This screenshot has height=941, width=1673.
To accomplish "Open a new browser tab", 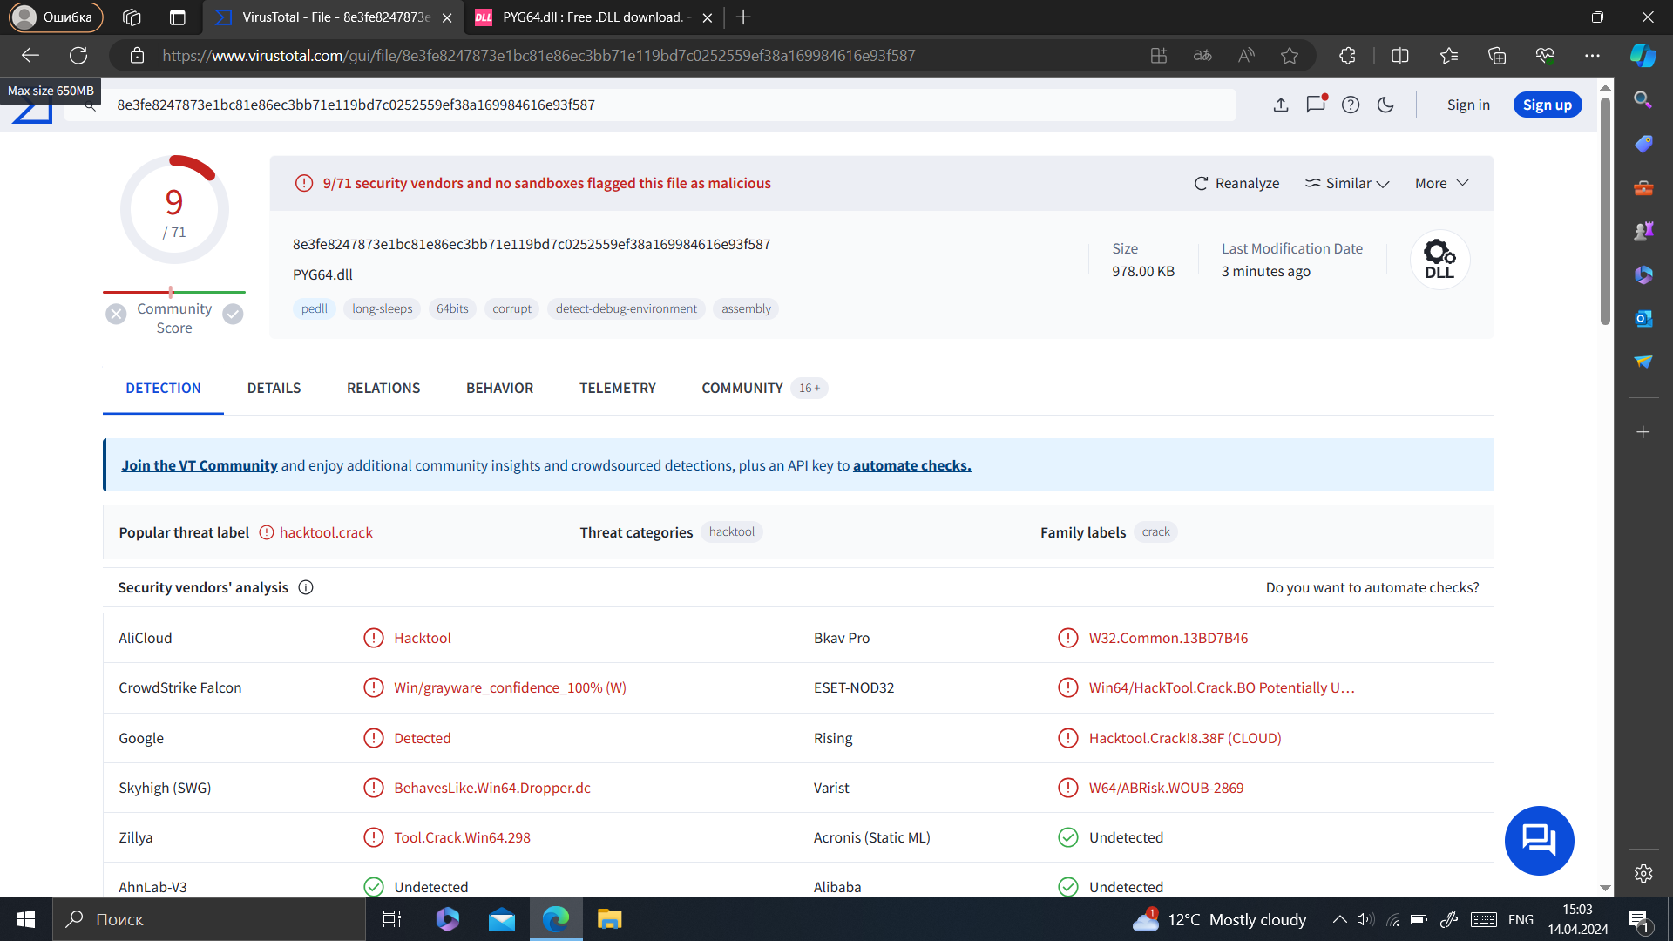I will (743, 17).
